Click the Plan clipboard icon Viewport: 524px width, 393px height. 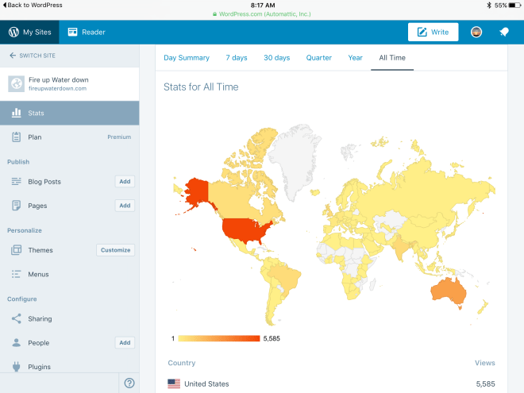coord(17,137)
